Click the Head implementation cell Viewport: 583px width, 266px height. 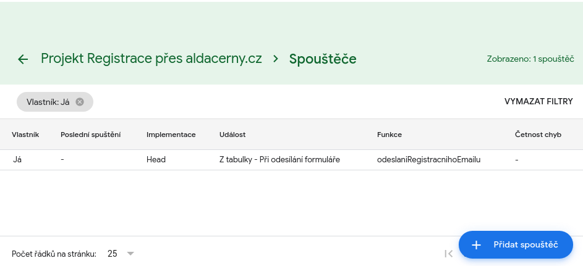(x=156, y=160)
